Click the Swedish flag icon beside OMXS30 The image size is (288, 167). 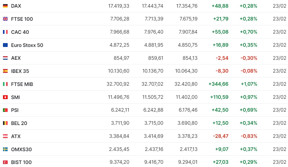[x=5, y=149]
